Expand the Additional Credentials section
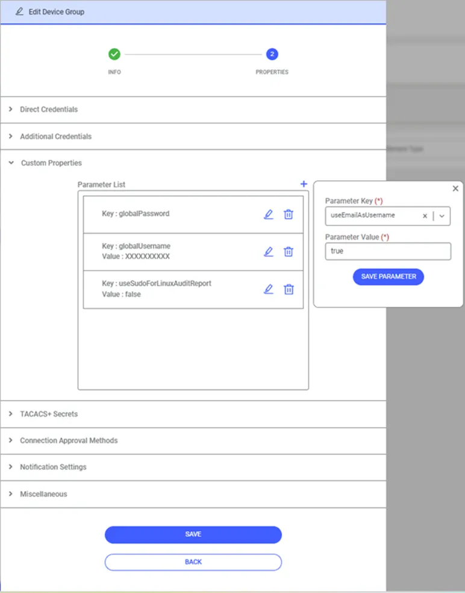Viewport: 465px width, 593px height. [x=193, y=137]
